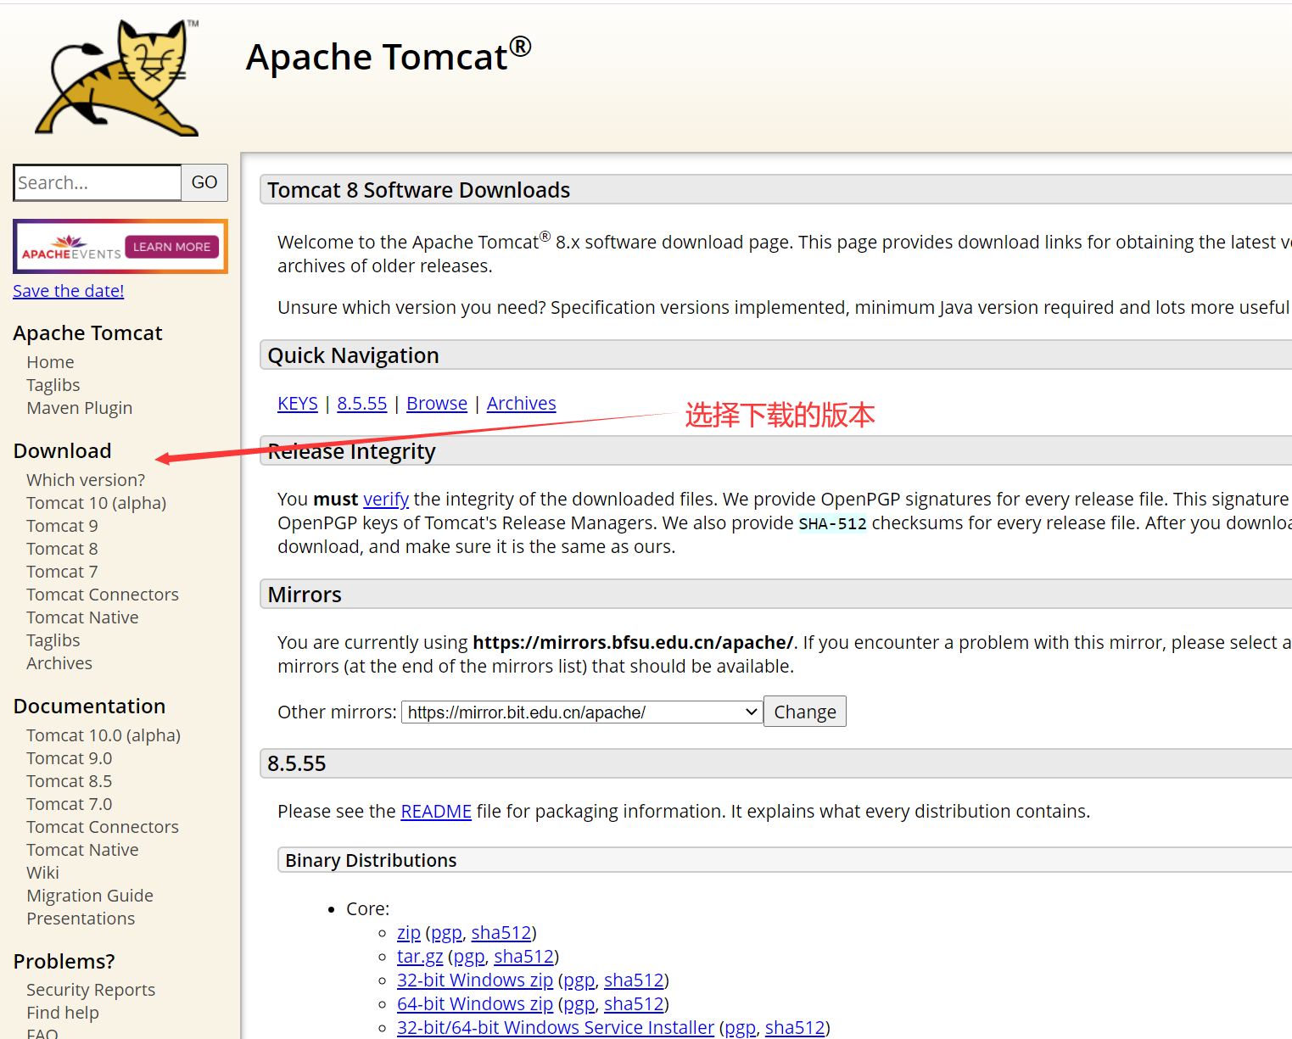
Task: Open the README file link
Action: (x=436, y=812)
